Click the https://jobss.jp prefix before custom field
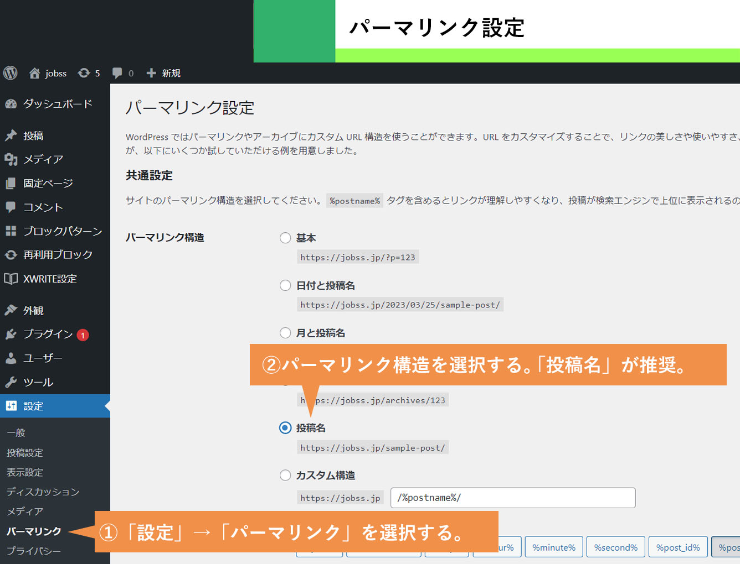Image resolution: width=740 pixels, height=564 pixels. tap(340, 498)
